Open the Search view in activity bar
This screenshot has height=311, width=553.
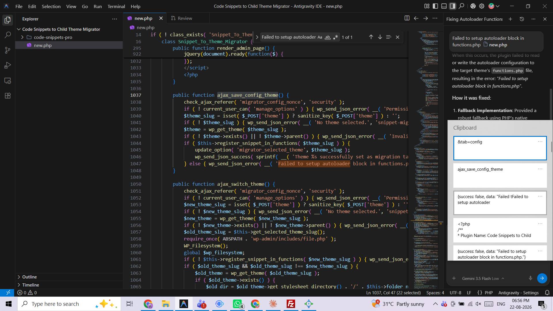coord(8,35)
